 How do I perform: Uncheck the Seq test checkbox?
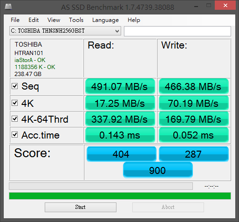(x=15, y=86)
